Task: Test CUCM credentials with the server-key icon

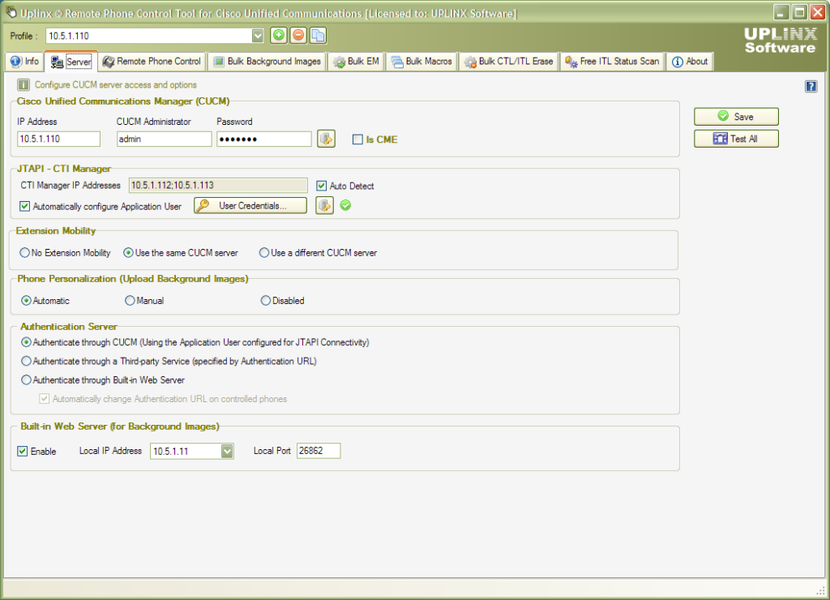Action: click(x=326, y=138)
